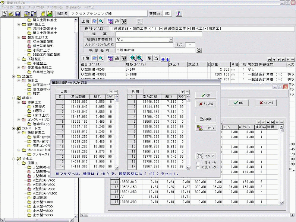The image size is (296, 222).
Task: Click the icon button right of 帳票名称 field
Action: [x=199, y=50]
